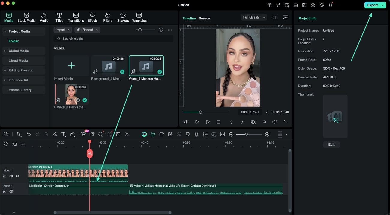Adjust the timeline zoom slider
Image resolution: width=390 pixels, height=215 pixels.
pos(246,135)
